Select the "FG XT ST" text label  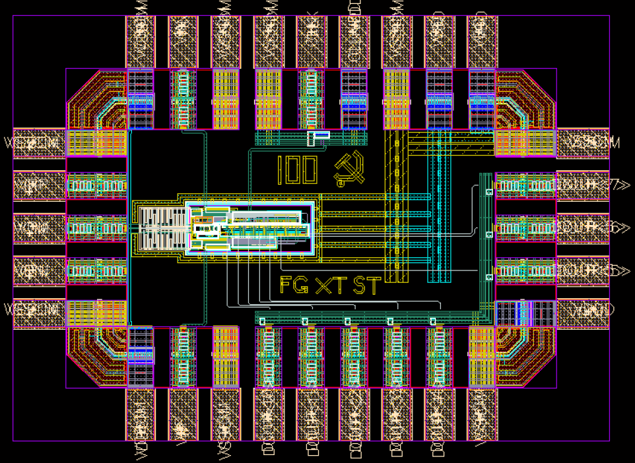tap(331, 286)
